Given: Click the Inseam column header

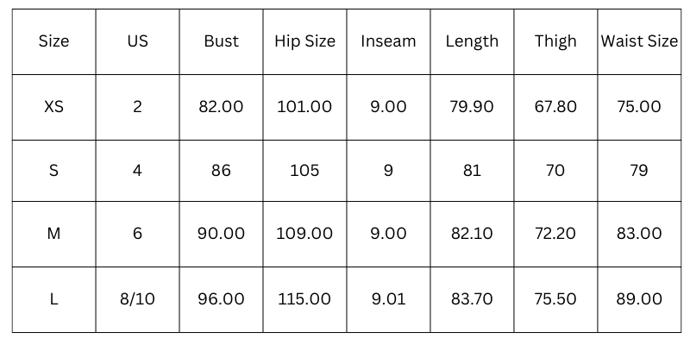Looking at the screenshot, I should 388,41.
